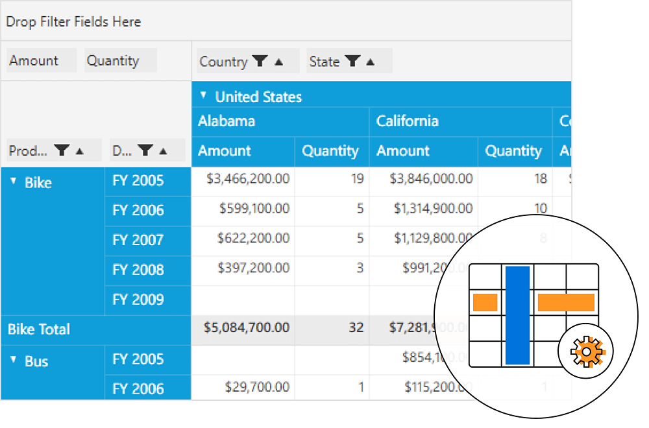Select the Quantity value field button

113,61
